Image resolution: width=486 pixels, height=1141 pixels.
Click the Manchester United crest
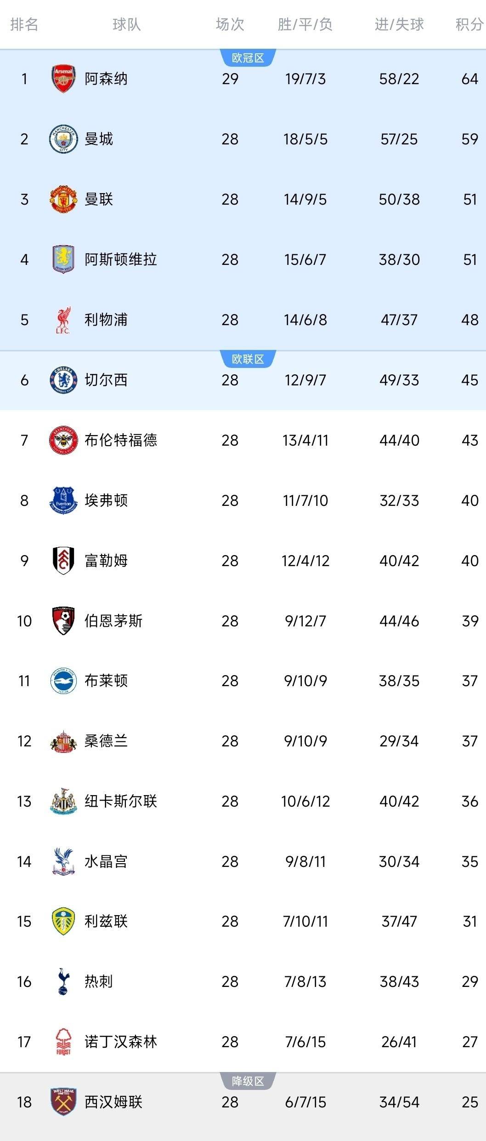tap(63, 199)
